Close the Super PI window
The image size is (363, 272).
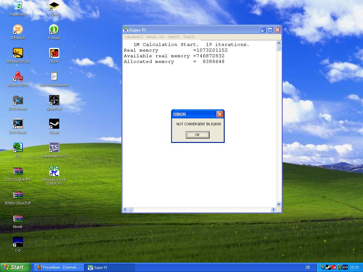[277, 30]
